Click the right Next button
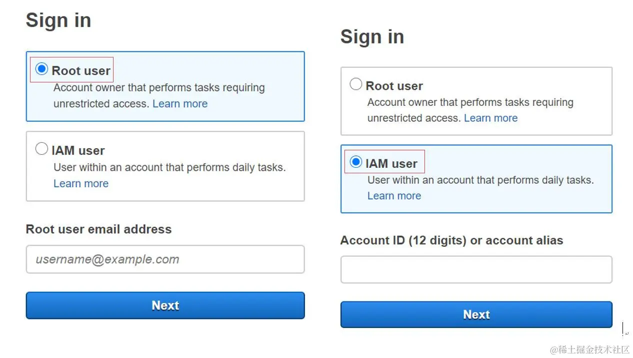Viewport: 633px width, 358px height. pos(476,314)
